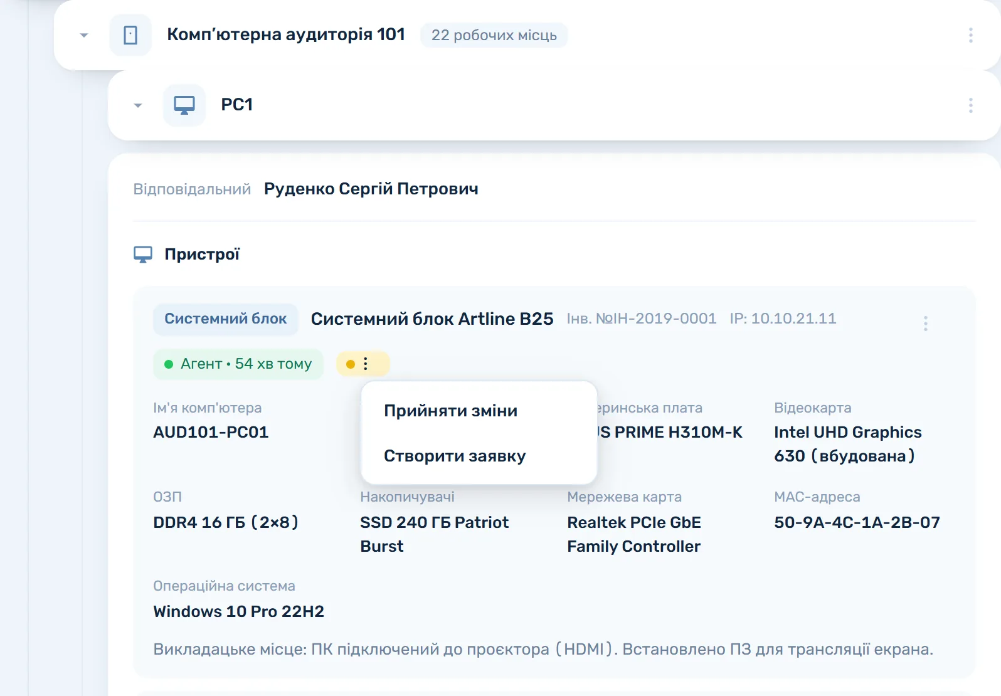
Task: Collapse the PC1 workstation arrow
Action: click(138, 105)
